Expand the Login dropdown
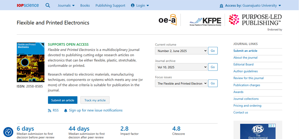Viewport: 299px width, 139px height. tap(140, 5)
